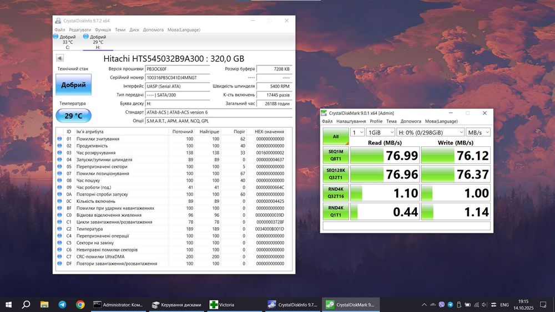Switch to Administrator command prompt taskbar item

pos(118,305)
